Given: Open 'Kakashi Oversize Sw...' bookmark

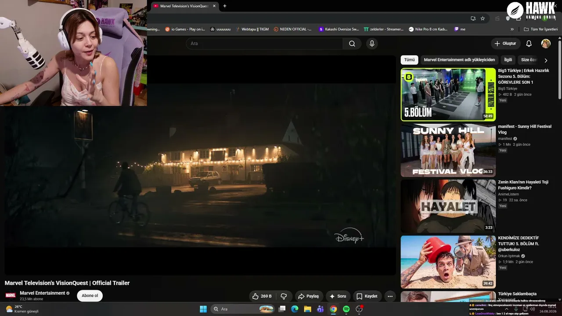Looking at the screenshot, I should [339, 29].
